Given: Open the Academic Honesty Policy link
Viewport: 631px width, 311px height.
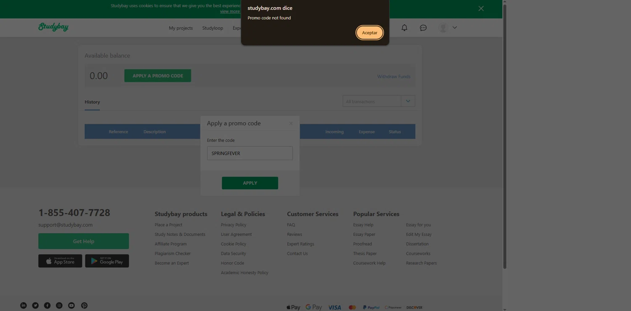Looking at the screenshot, I should click(x=244, y=273).
